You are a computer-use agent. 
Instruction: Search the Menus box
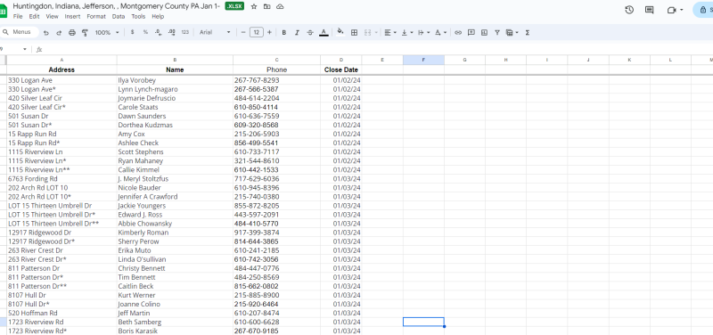[x=19, y=32]
